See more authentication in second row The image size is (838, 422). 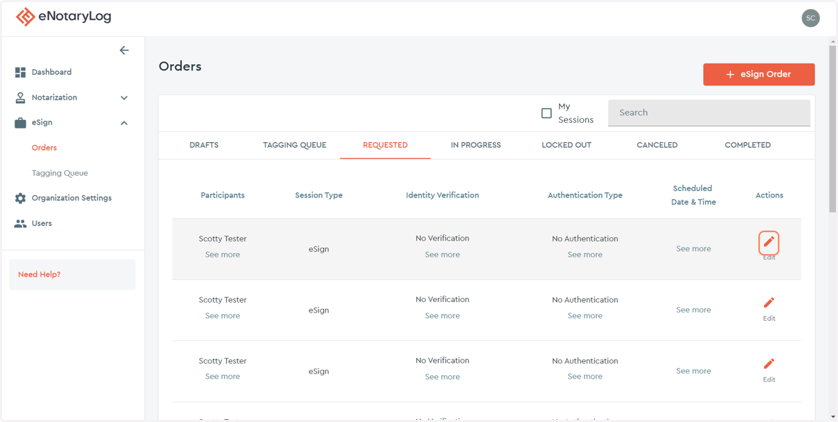(x=585, y=316)
